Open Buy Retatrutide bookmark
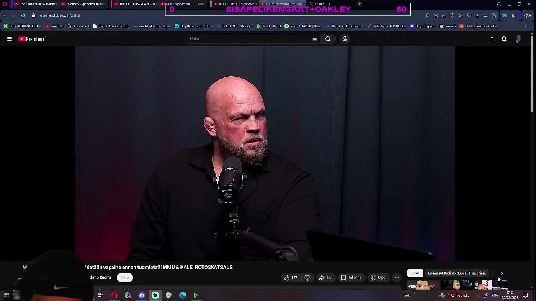This screenshot has height=301, width=536. [x=194, y=26]
